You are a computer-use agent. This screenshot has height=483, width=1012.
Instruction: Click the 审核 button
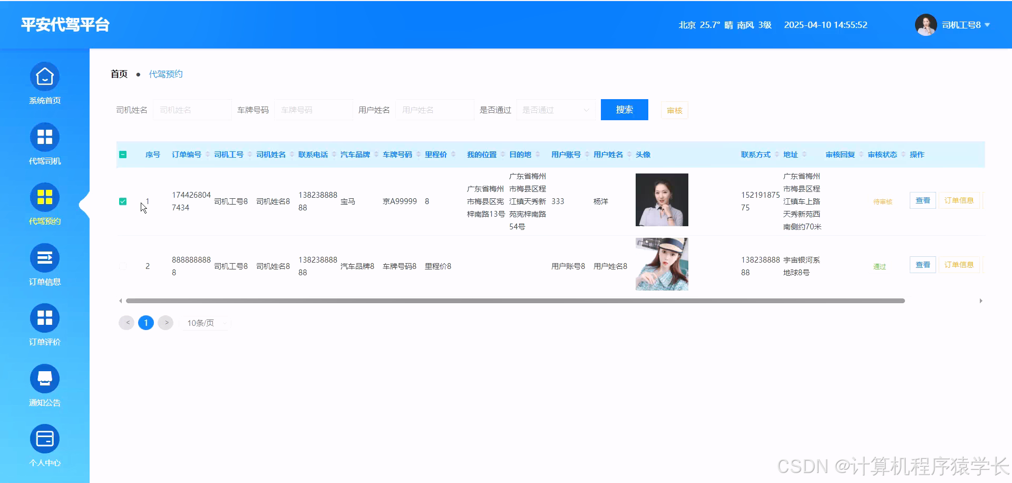675,110
